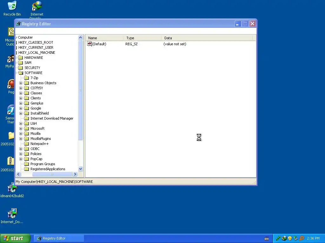This screenshot has height=243, width=325.
Task: Select the RegisteredApplications key label
Action: pyautogui.click(x=48, y=169)
